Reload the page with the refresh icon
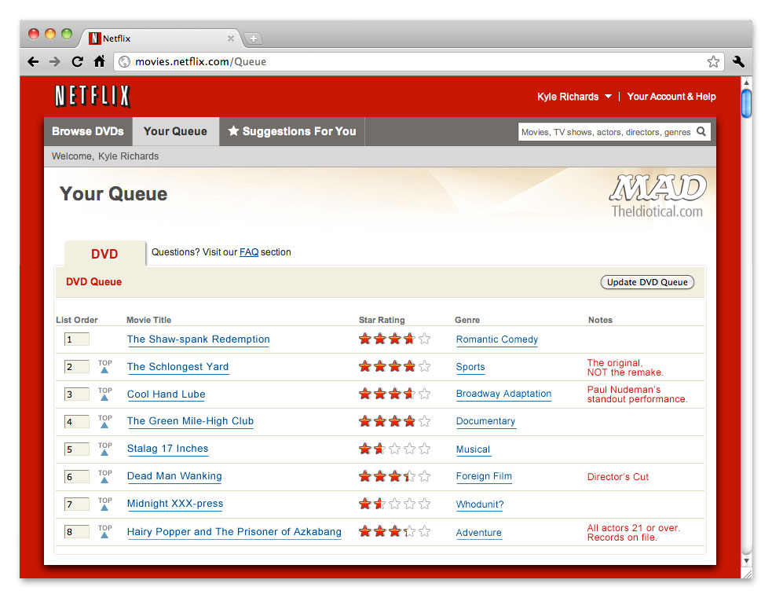 click(x=77, y=61)
